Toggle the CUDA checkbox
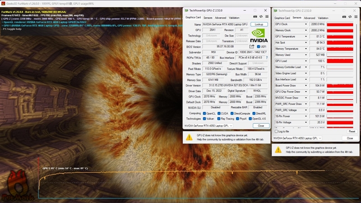Screen dimensions: 361x203 pos(219,113)
